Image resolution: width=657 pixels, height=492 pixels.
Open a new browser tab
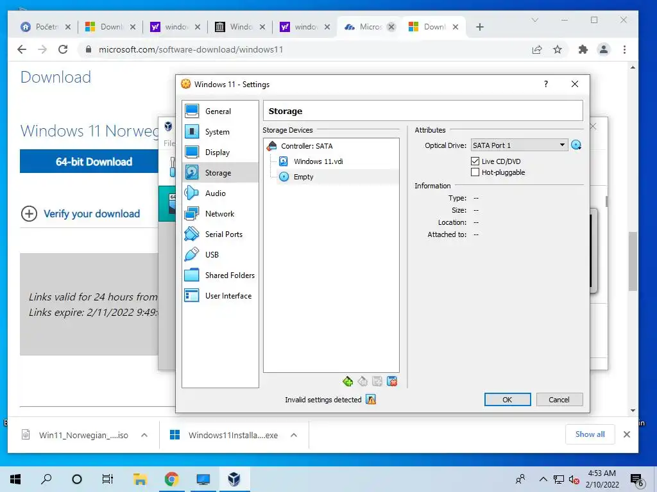pos(480,27)
